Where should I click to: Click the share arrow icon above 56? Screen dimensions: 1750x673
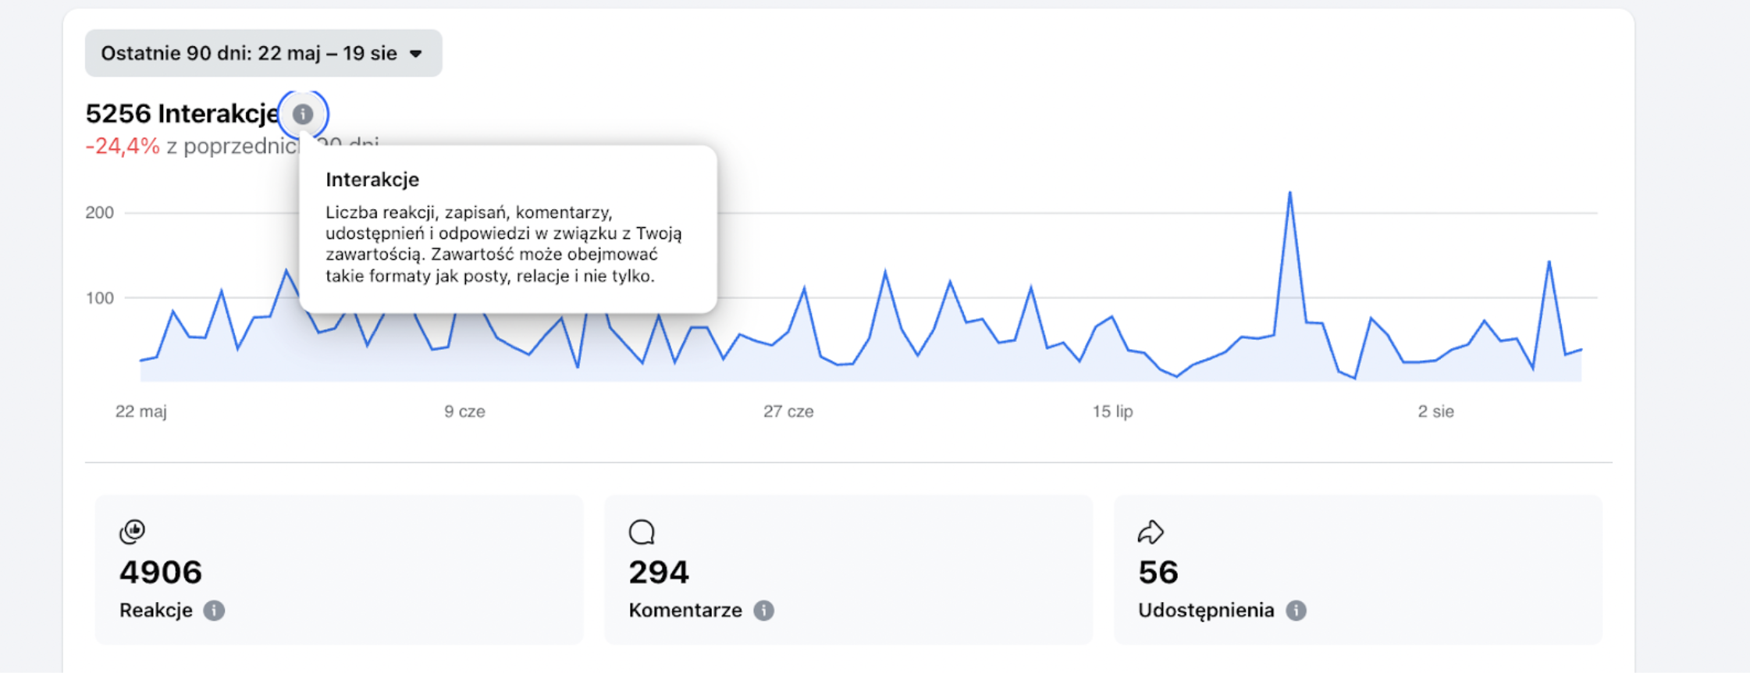[1151, 532]
